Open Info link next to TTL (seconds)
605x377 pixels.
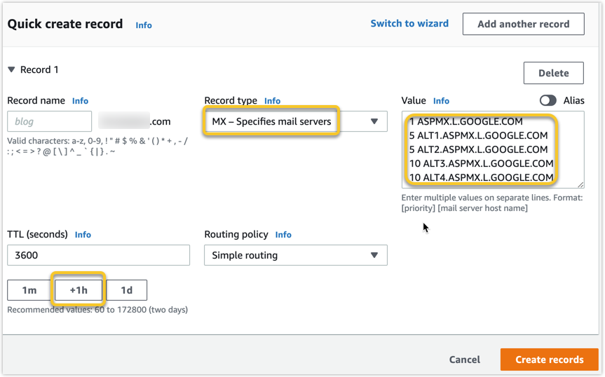tap(83, 235)
